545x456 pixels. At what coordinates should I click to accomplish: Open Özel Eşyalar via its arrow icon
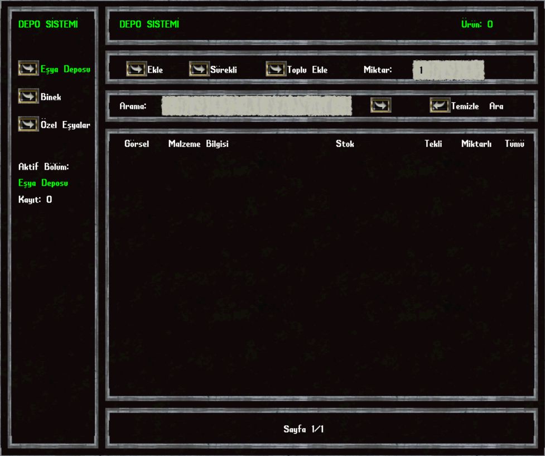click(x=28, y=124)
